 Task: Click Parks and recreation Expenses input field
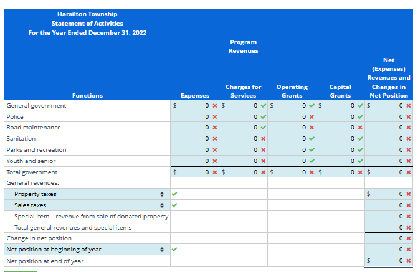click(194, 150)
